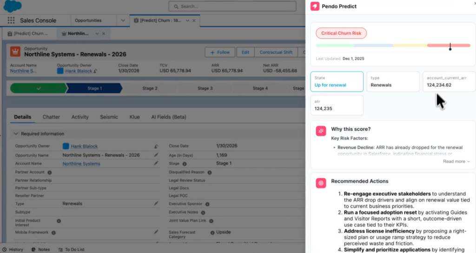
Task: Select Stage 2 in the path
Action: (x=150, y=88)
